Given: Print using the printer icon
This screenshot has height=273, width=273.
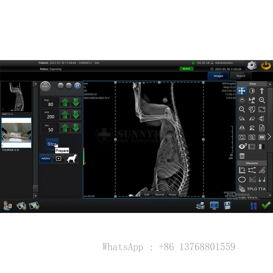Looking at the screenshot, I should [x=200, y=206].
